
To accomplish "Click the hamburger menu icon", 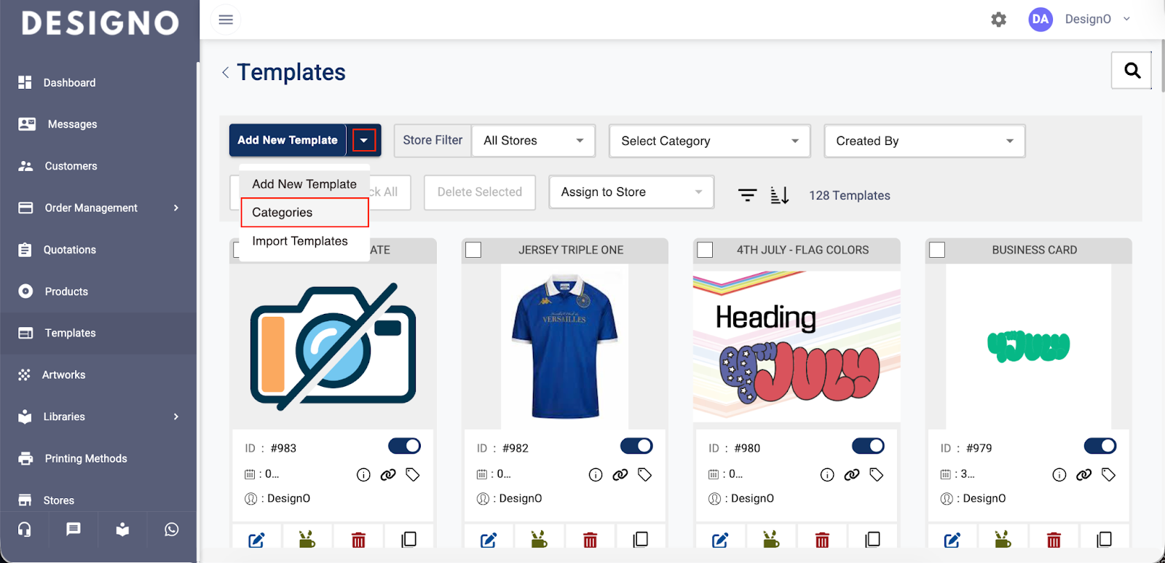I will coord(226,20).
